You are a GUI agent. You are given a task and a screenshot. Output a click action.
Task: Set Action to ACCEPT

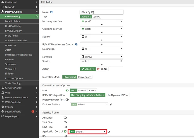(x=88, y=69)
